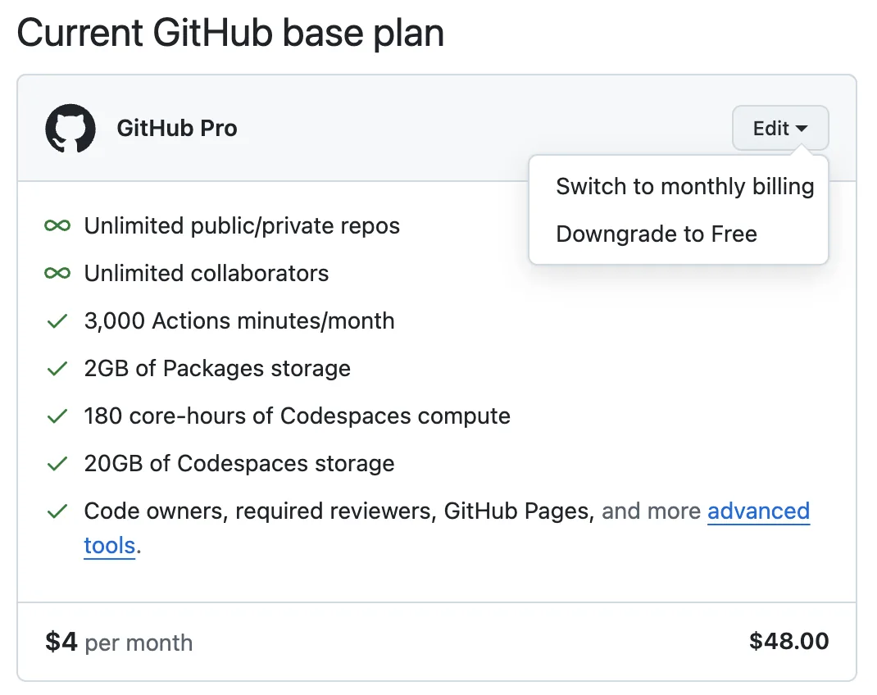Select the 3,000 Actions minutes/month text
Viewport: 877px width, 695px height.
(239, 321)
